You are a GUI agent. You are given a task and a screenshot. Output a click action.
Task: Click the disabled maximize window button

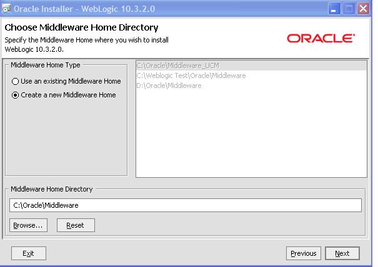(x=349, y=9)
